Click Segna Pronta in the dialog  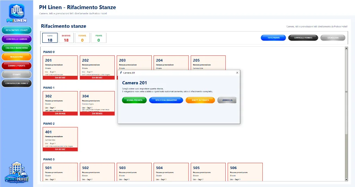click(x=134, y=100)
